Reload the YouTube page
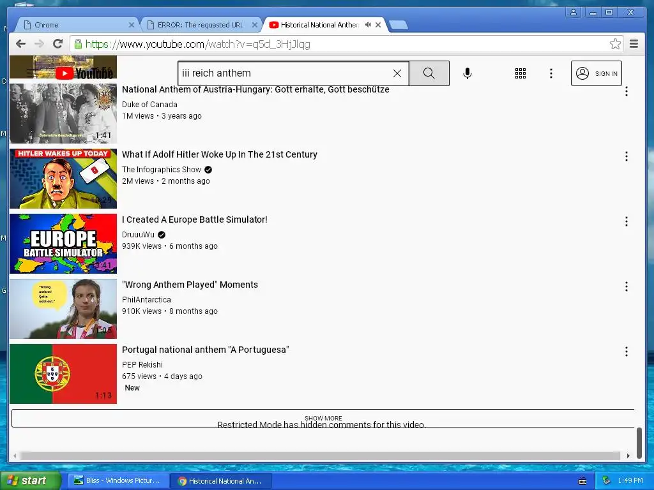 click(x=57, y=44)
